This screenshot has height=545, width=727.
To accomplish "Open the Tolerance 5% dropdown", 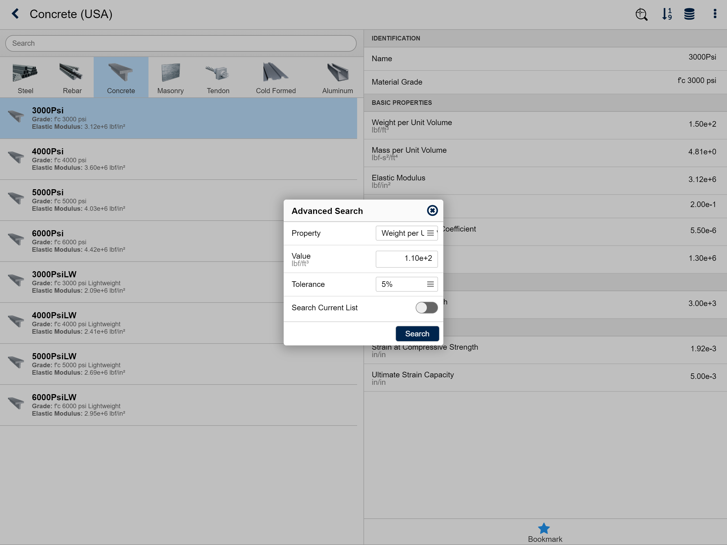I will [x=407, y=284].
